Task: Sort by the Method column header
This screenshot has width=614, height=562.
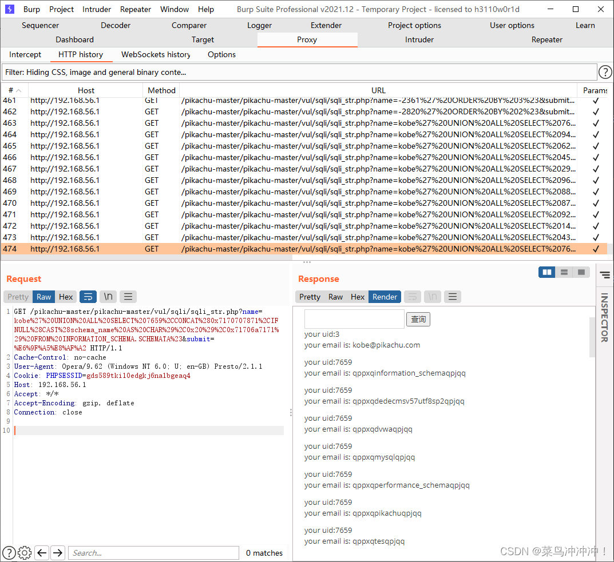Action: (161, 90)
